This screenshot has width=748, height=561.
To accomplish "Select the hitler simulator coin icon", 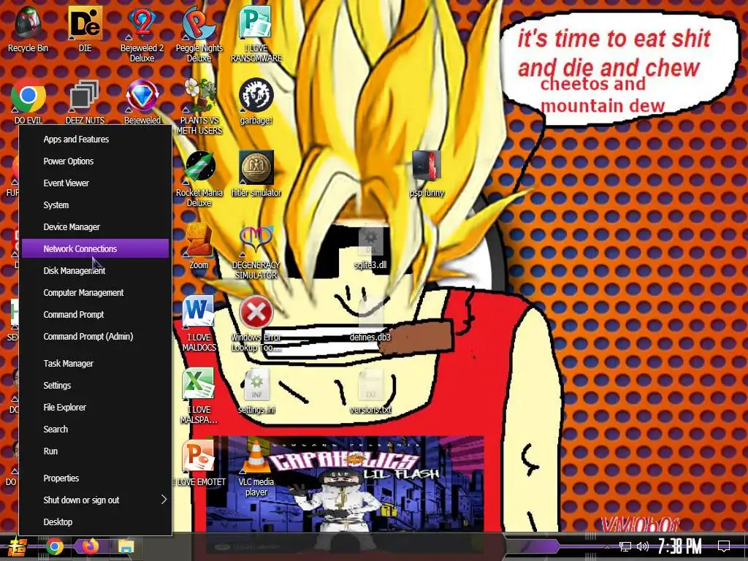I will coord(256,174).
